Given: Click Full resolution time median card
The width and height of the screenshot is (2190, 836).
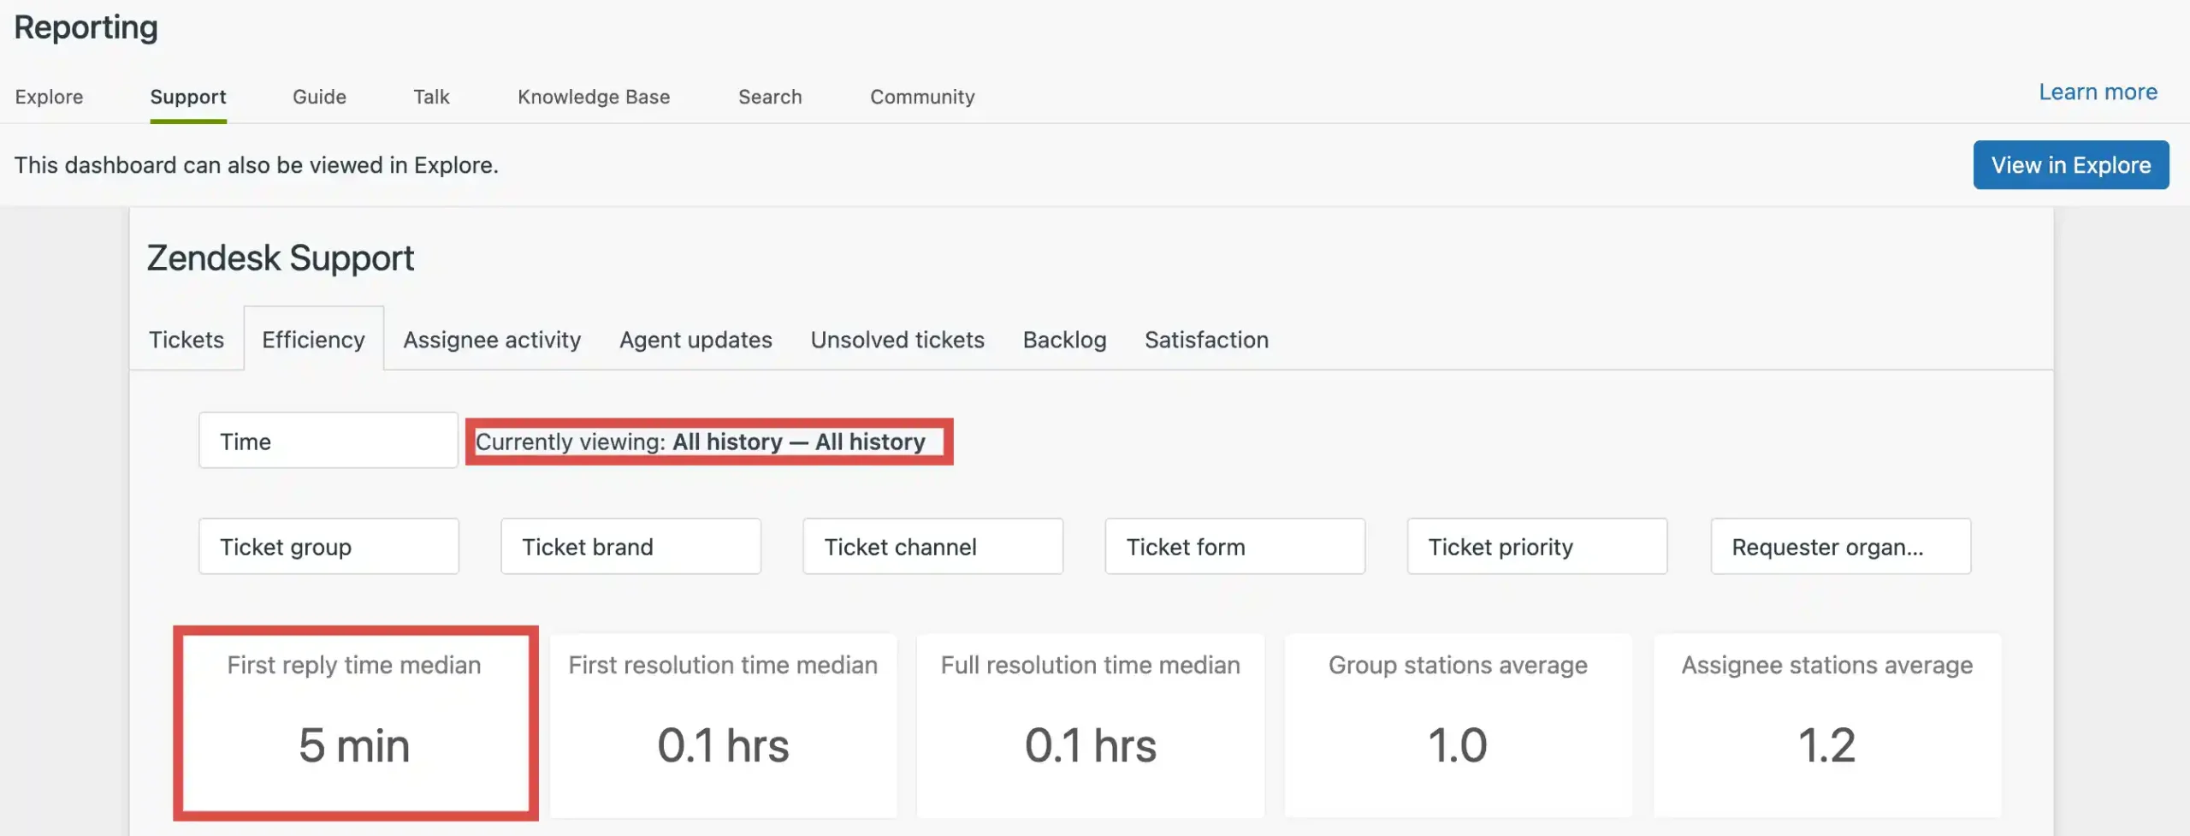Looking at the screenshot, I should [x=1090, y=725].
